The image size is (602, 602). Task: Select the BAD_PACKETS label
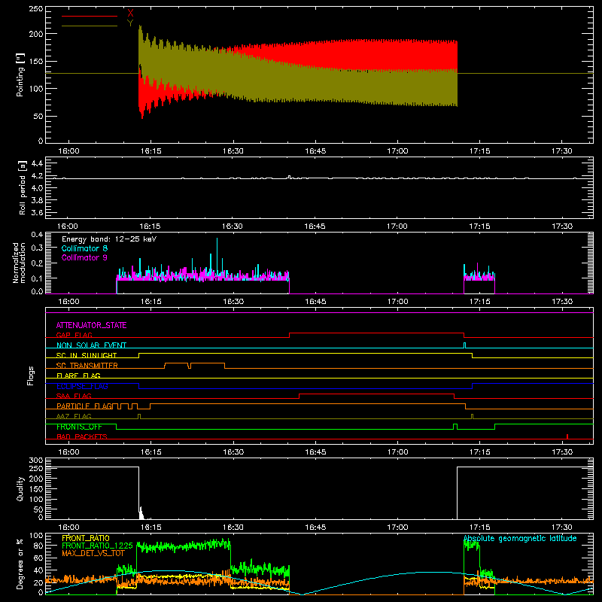pyautogui.click(x=82, y=436)
